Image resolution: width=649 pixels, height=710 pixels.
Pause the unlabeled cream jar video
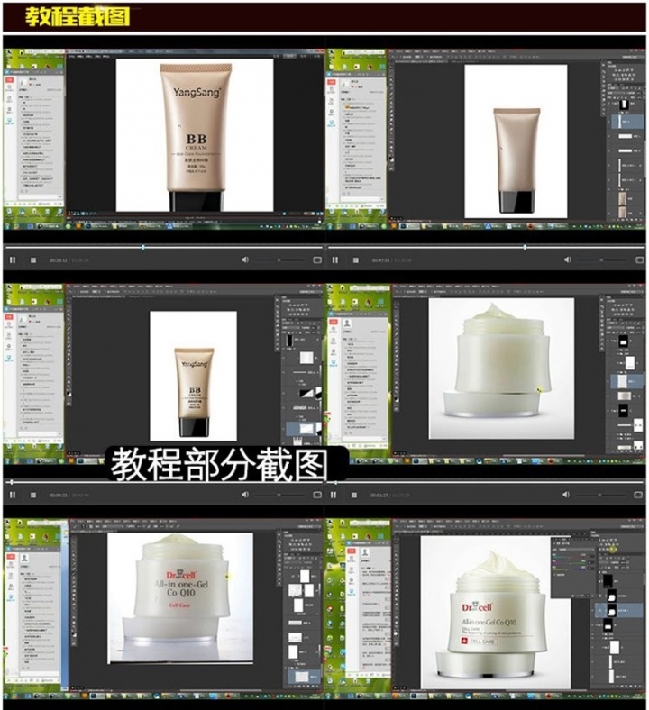335,496
